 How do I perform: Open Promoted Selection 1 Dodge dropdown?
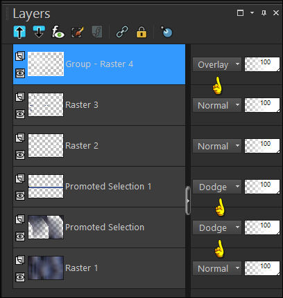click(217, 187)
